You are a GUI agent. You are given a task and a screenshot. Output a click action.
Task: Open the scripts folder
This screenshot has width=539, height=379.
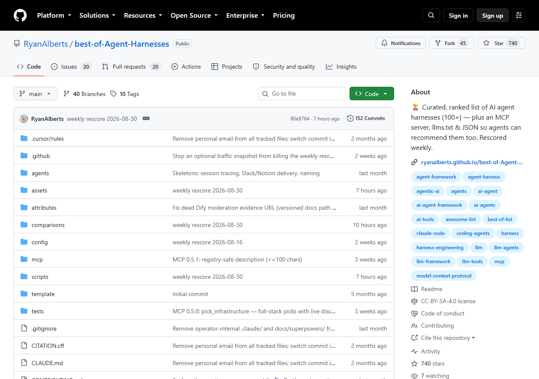(40, 277)
